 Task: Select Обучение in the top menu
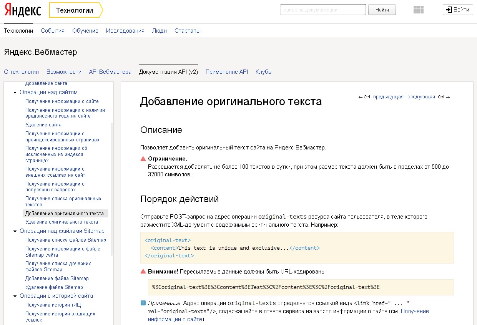(85, 30)
